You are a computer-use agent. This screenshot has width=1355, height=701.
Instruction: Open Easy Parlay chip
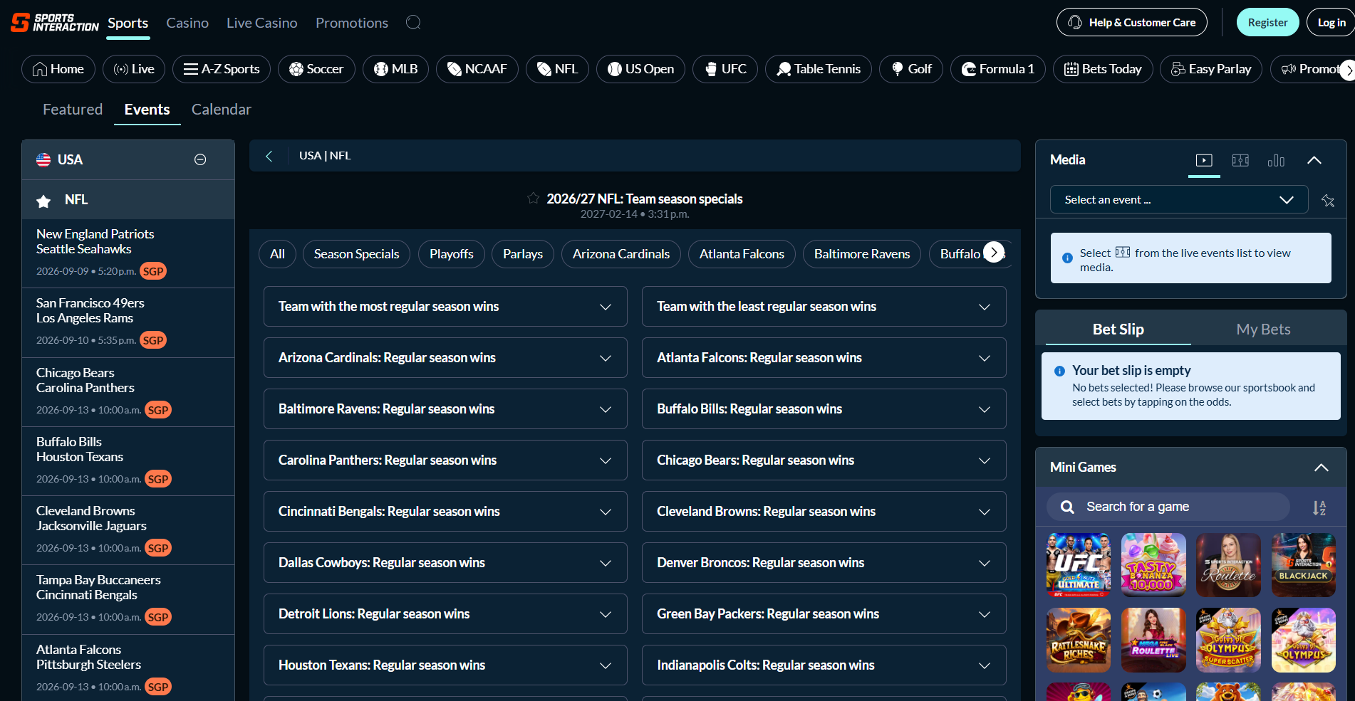1211,69
